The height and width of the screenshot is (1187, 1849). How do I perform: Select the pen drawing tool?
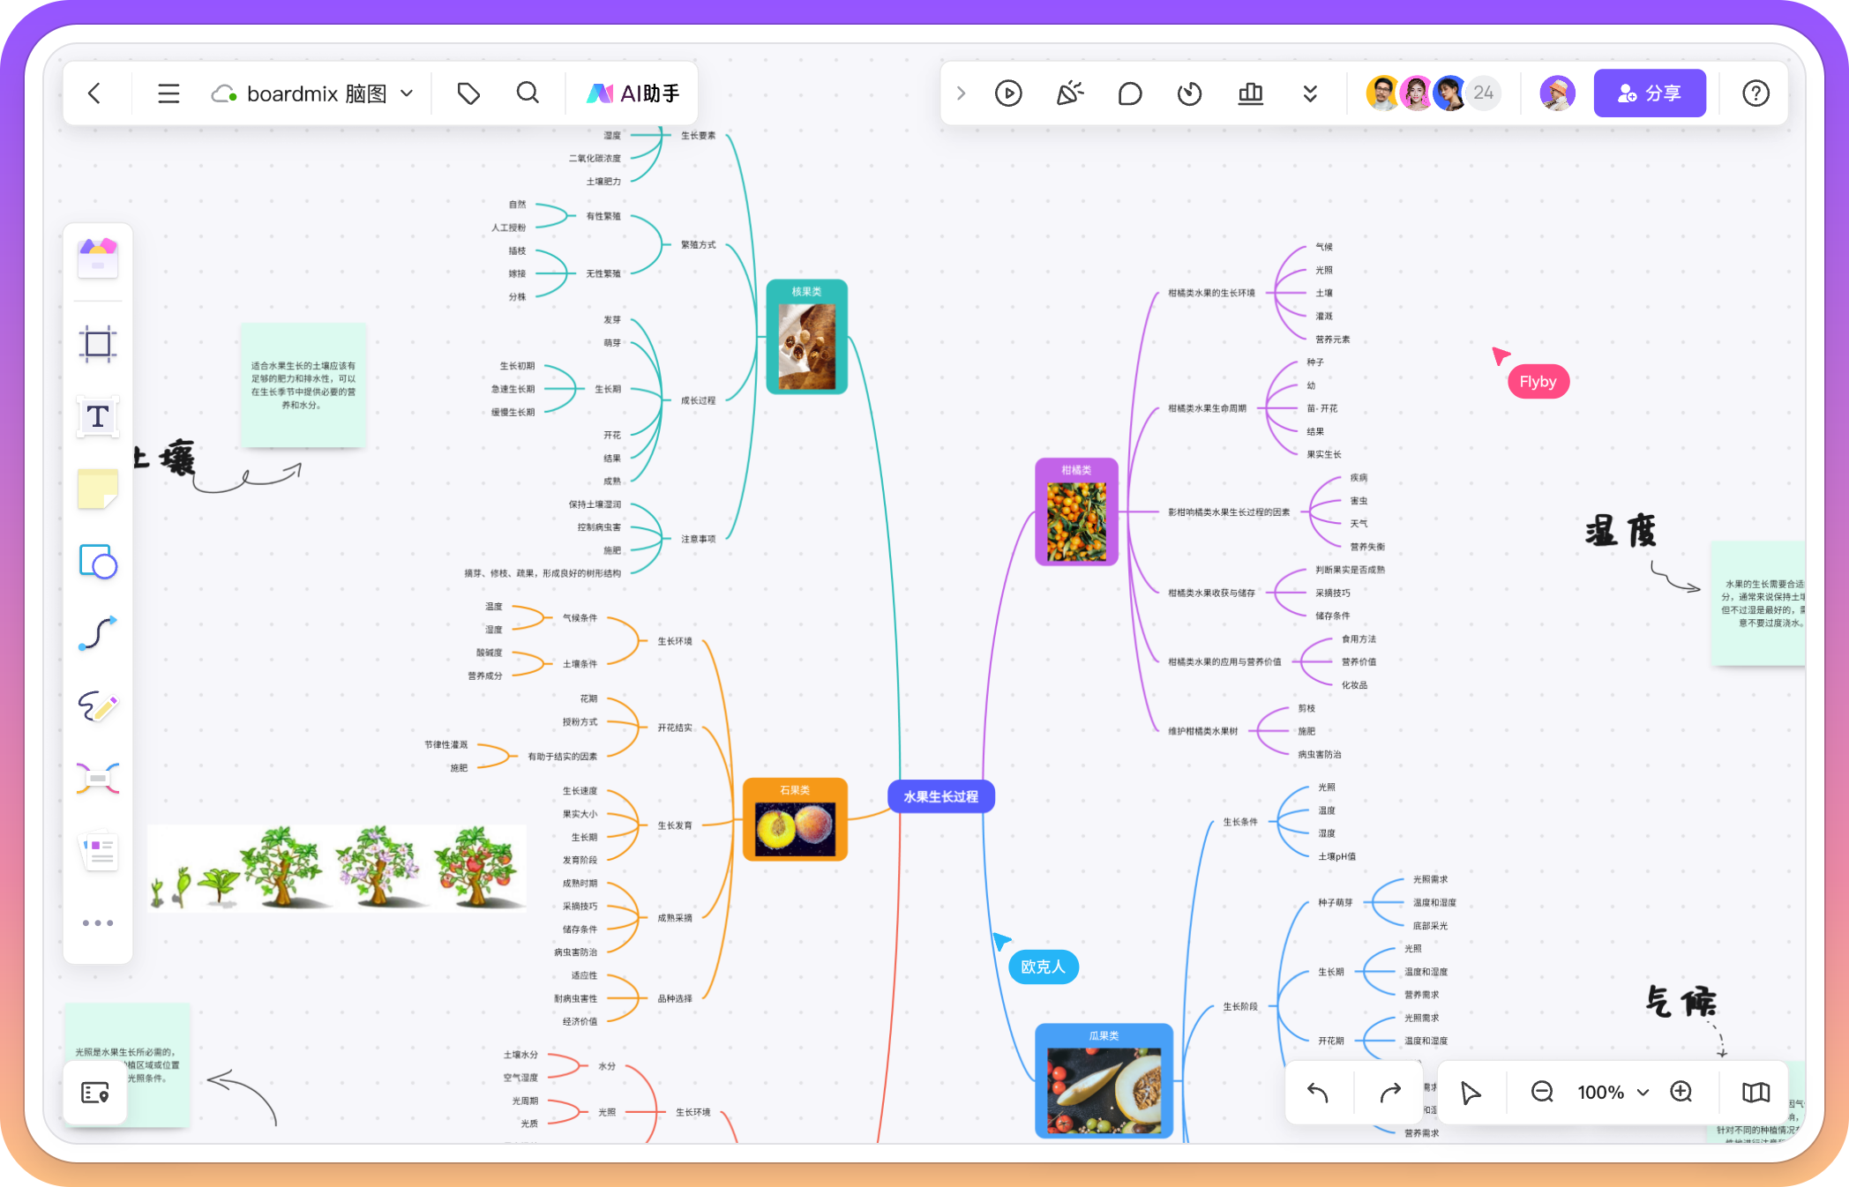(x=98, y=706)
